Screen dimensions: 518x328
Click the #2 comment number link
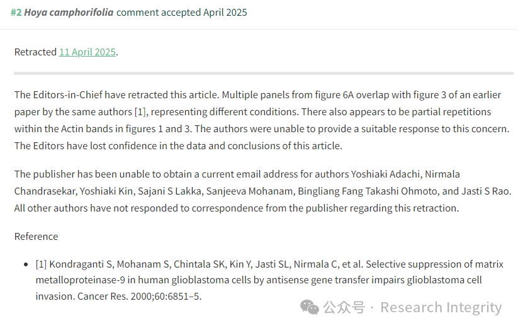[16, 13]
